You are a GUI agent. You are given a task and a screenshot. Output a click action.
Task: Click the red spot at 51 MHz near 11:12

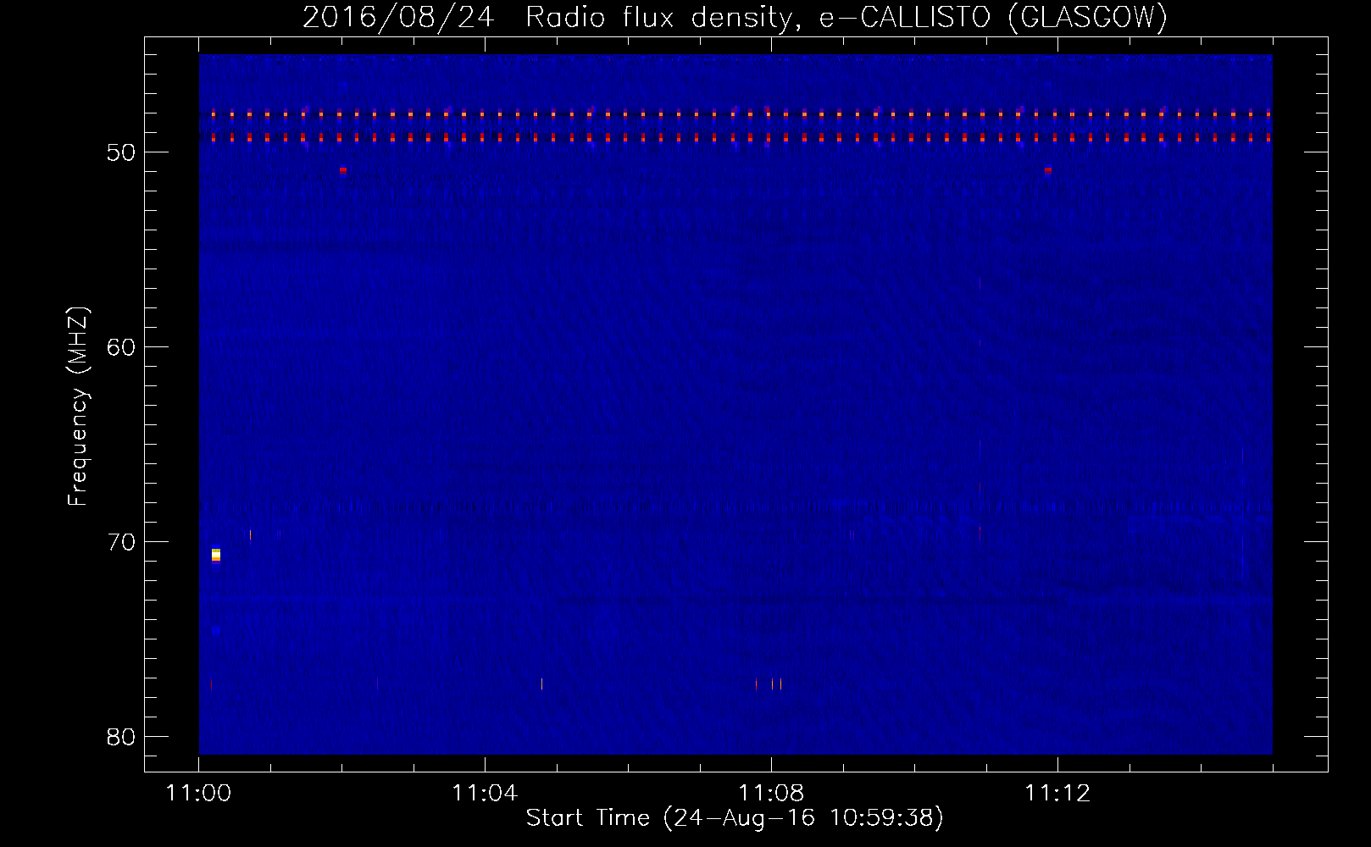coord(1048,170)
